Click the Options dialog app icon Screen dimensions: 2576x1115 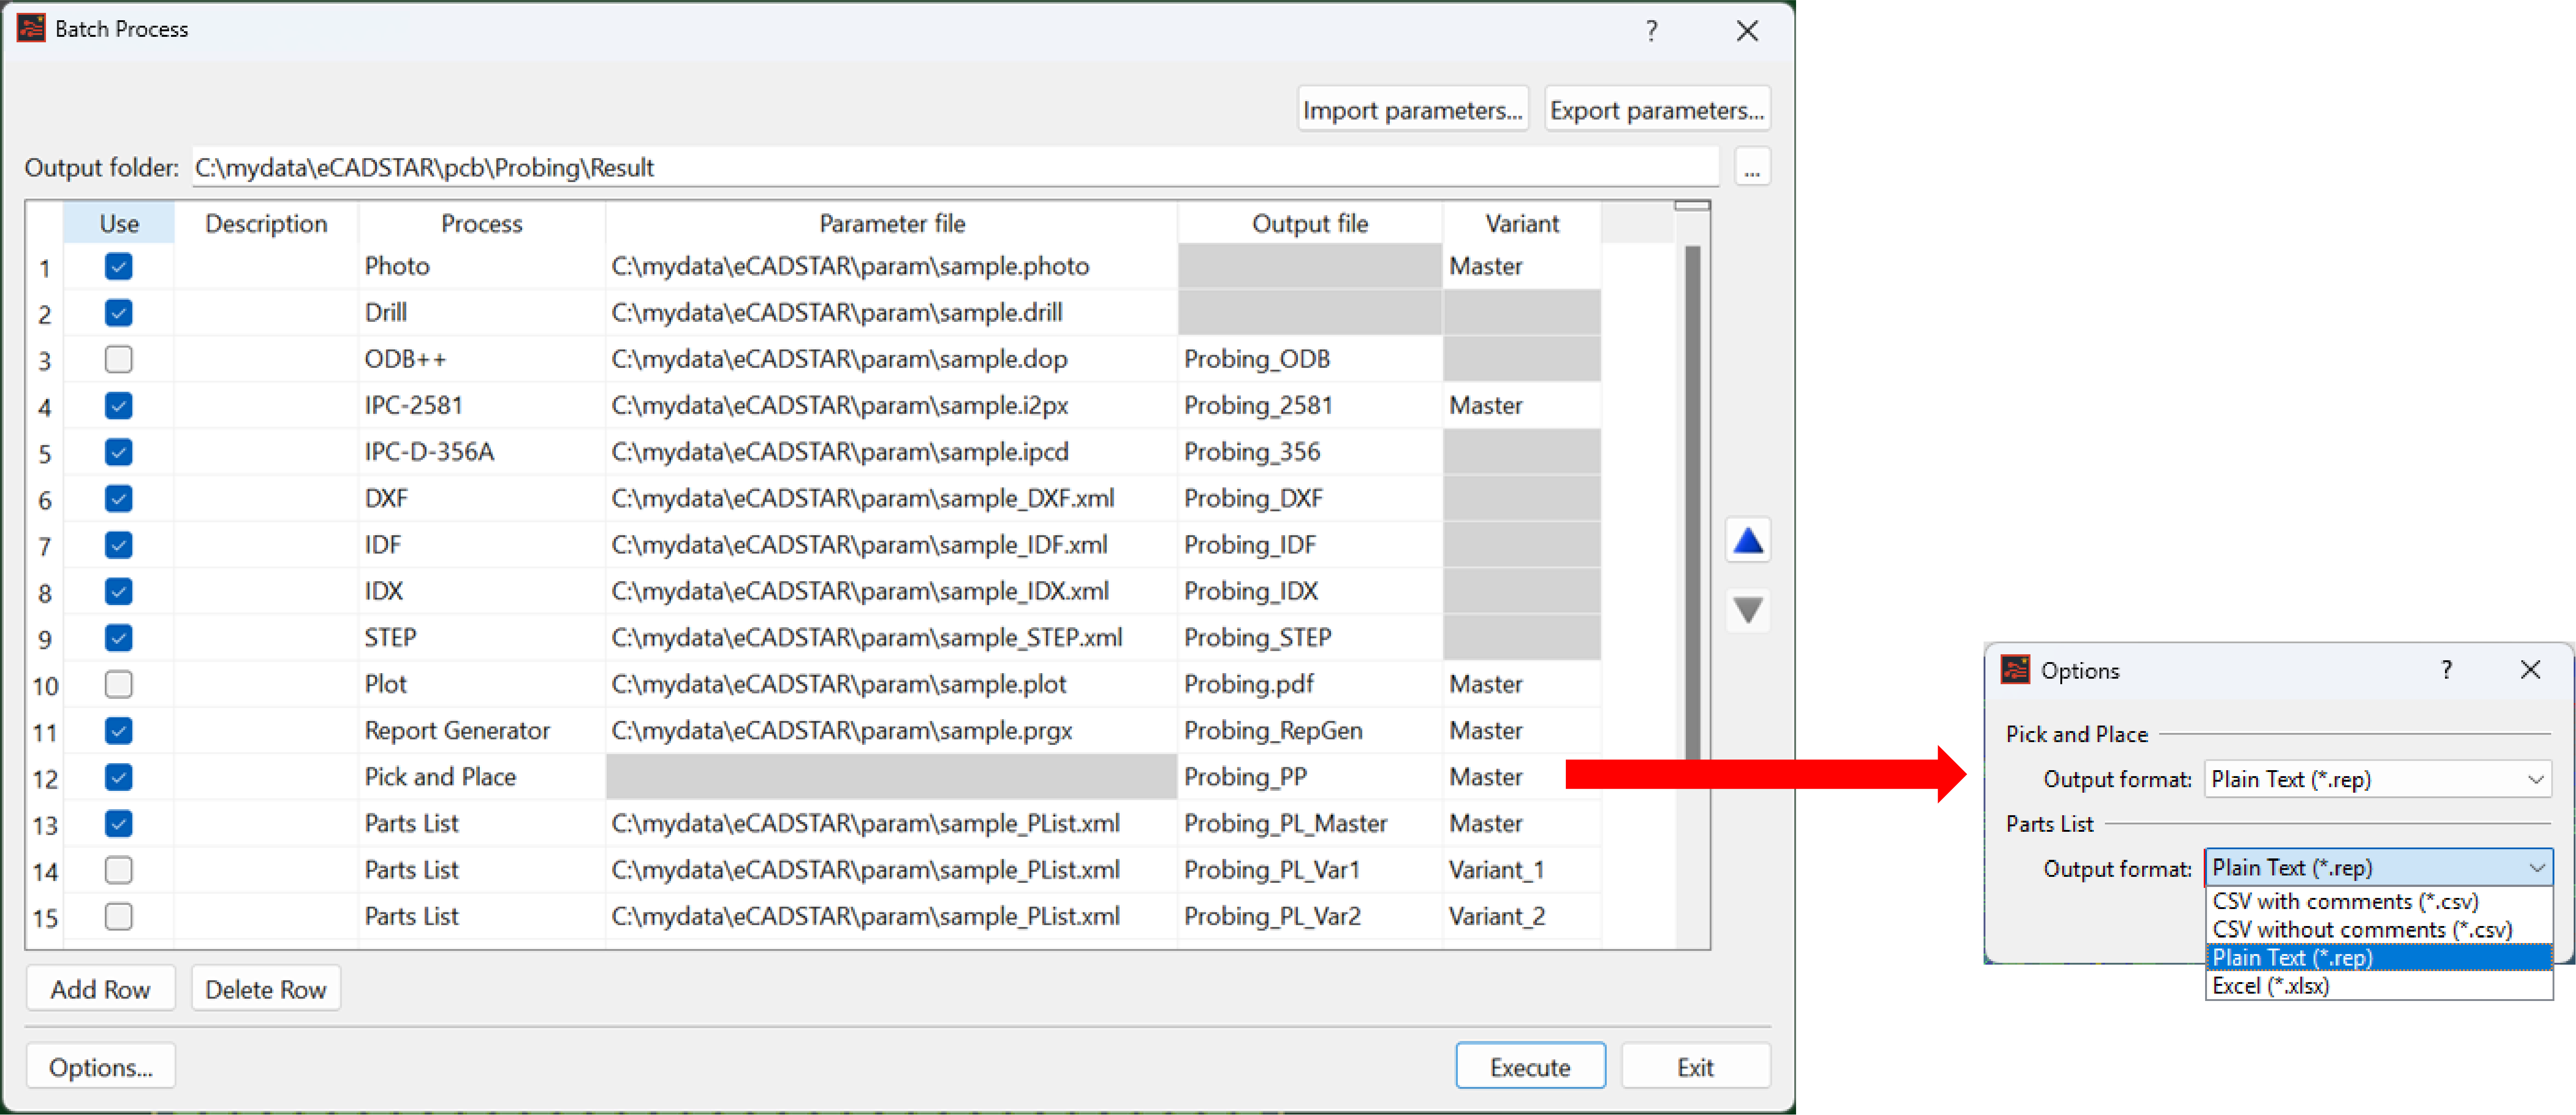2015,670
